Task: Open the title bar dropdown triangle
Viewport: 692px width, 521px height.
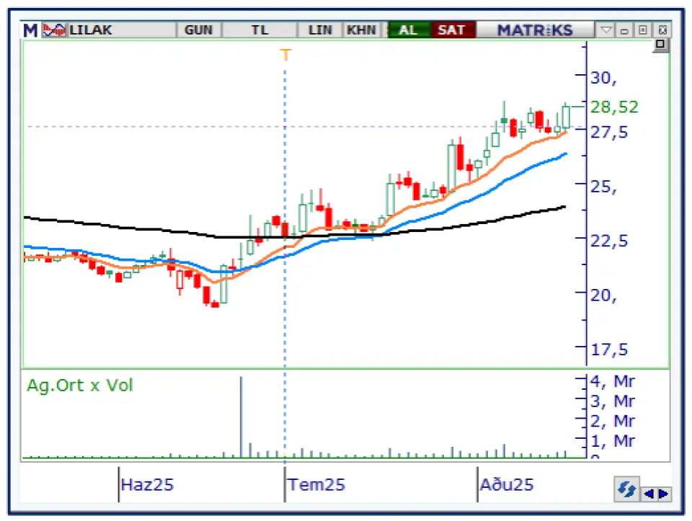Action: point(606,30)
